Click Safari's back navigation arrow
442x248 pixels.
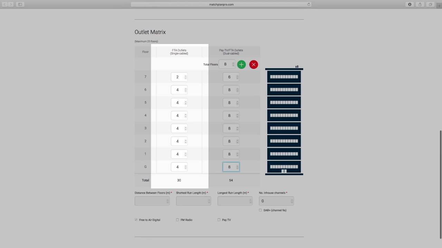(x=4, y=4)
